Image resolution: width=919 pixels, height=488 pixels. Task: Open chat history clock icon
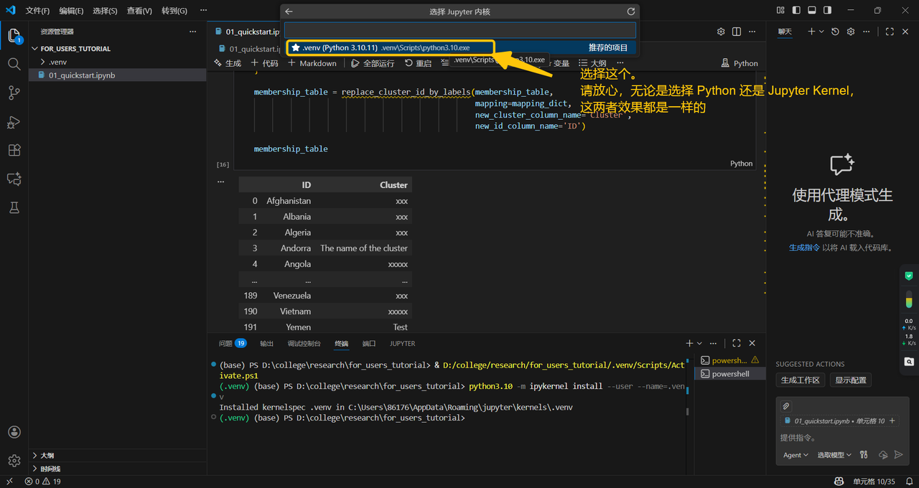pos(835,32)
